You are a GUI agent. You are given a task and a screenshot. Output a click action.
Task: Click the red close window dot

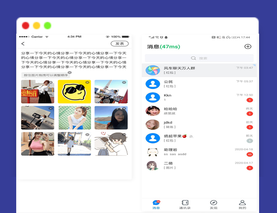(x=26, y=26)
